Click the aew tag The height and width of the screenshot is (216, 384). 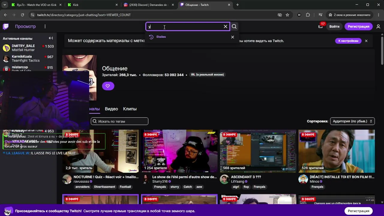pyautogui.click(x=199, y=187)
